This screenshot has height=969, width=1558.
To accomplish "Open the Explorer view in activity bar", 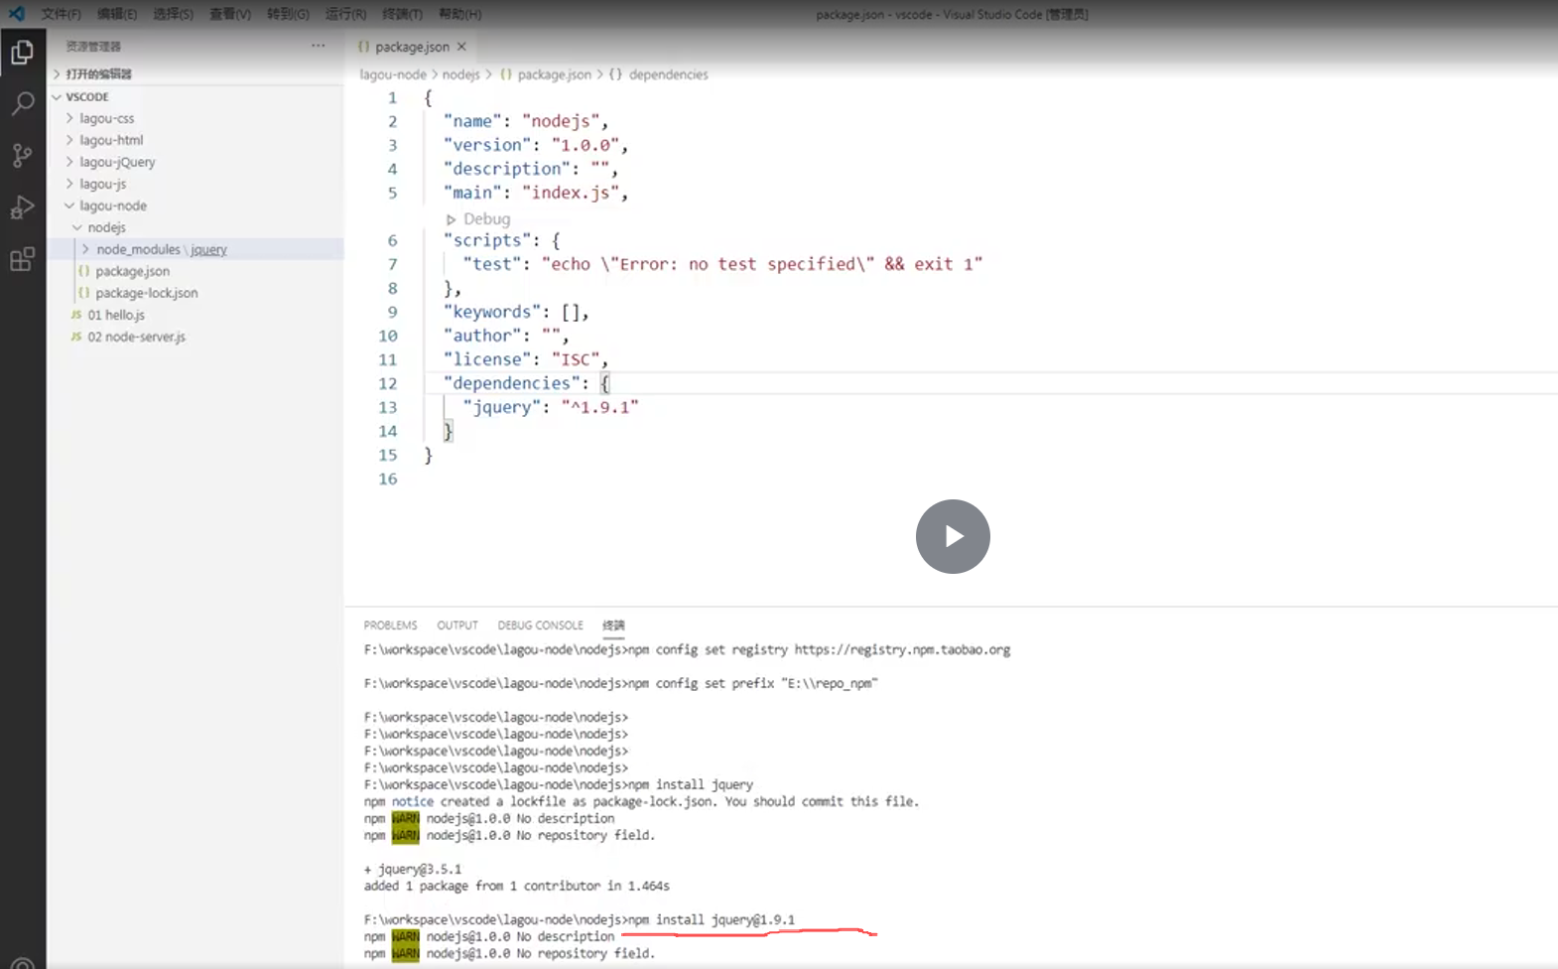I will point(22,52).
